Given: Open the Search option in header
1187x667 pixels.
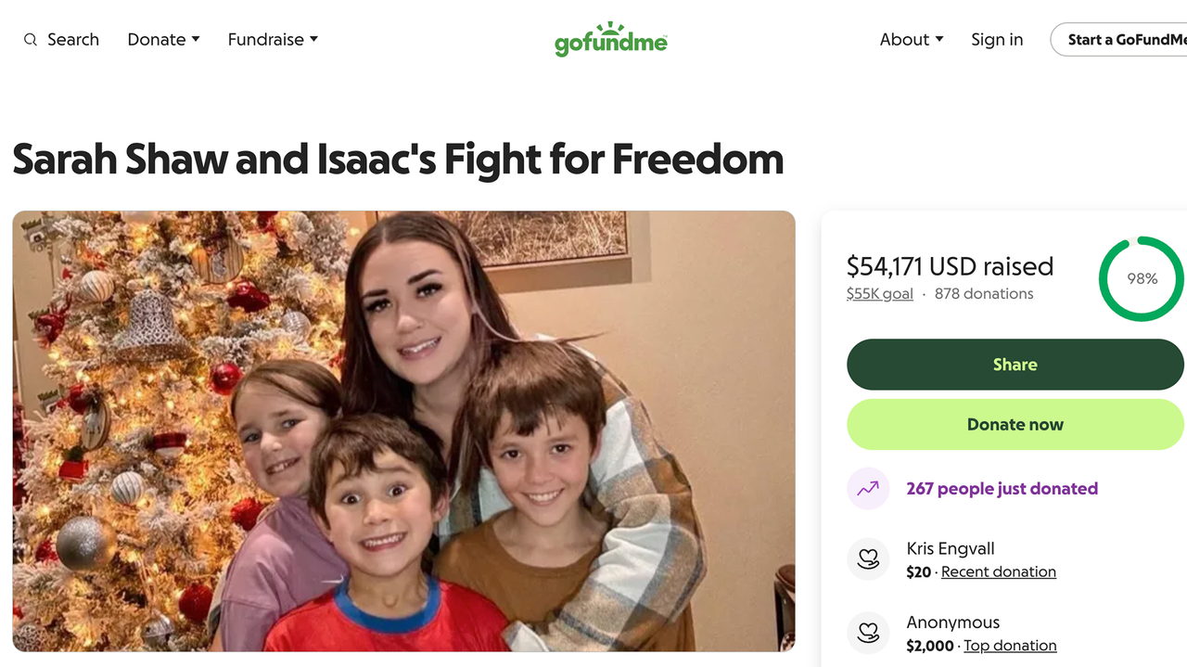Looking at the screenshot, I should tap(72, 40).
